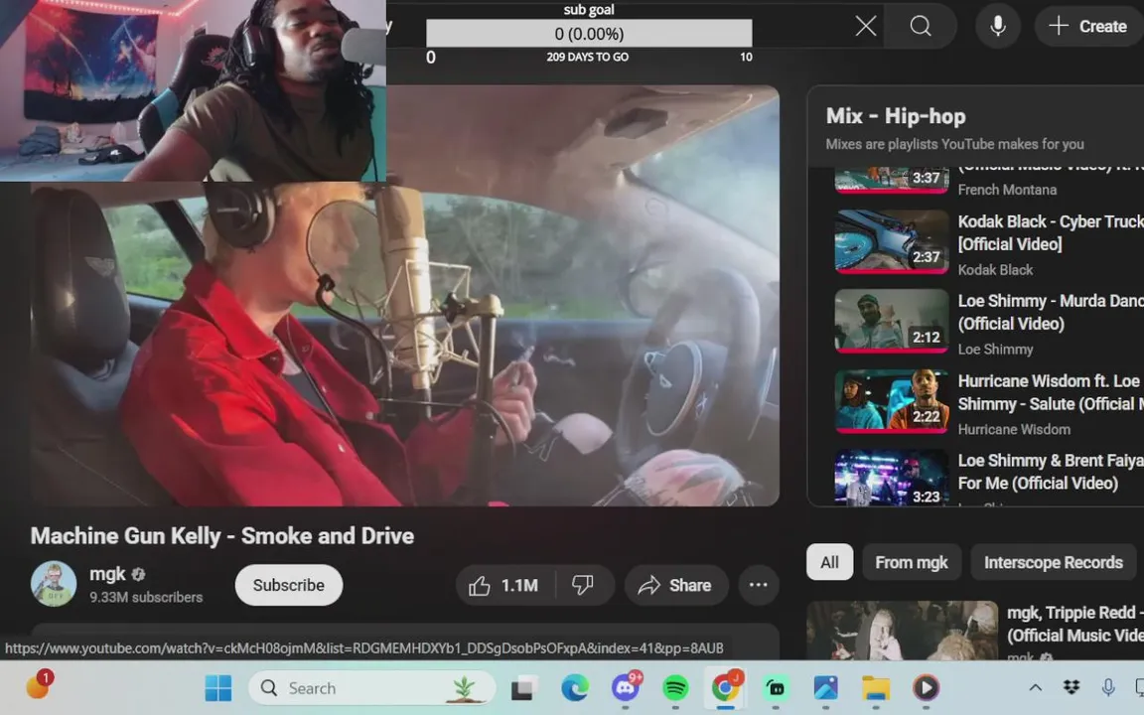
Task: Open mgk, Trippie Redd recommended video thumbnail
Action: click(902, 631)
